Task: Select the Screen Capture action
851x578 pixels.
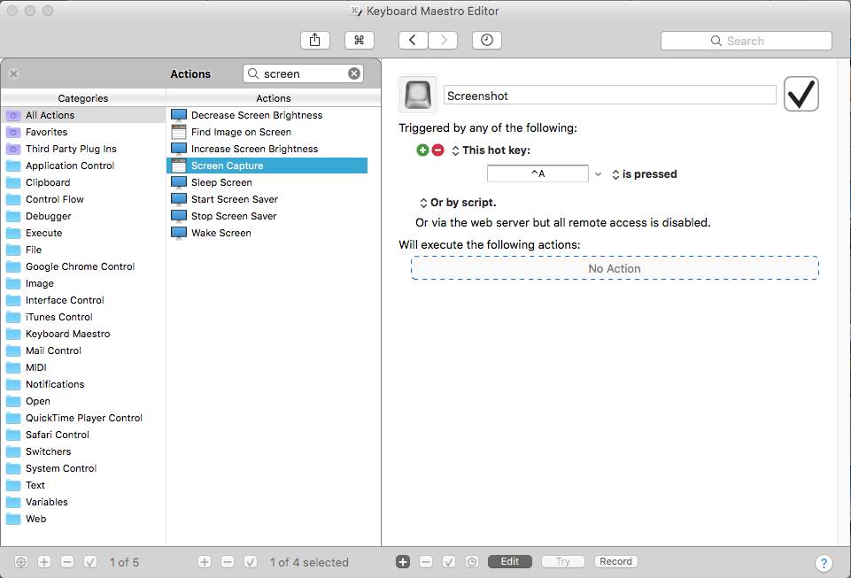Action: (x=267, y=166)
